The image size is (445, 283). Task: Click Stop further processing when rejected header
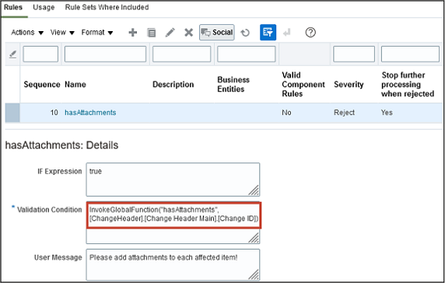pyautogui.click(x=408, y=84)
